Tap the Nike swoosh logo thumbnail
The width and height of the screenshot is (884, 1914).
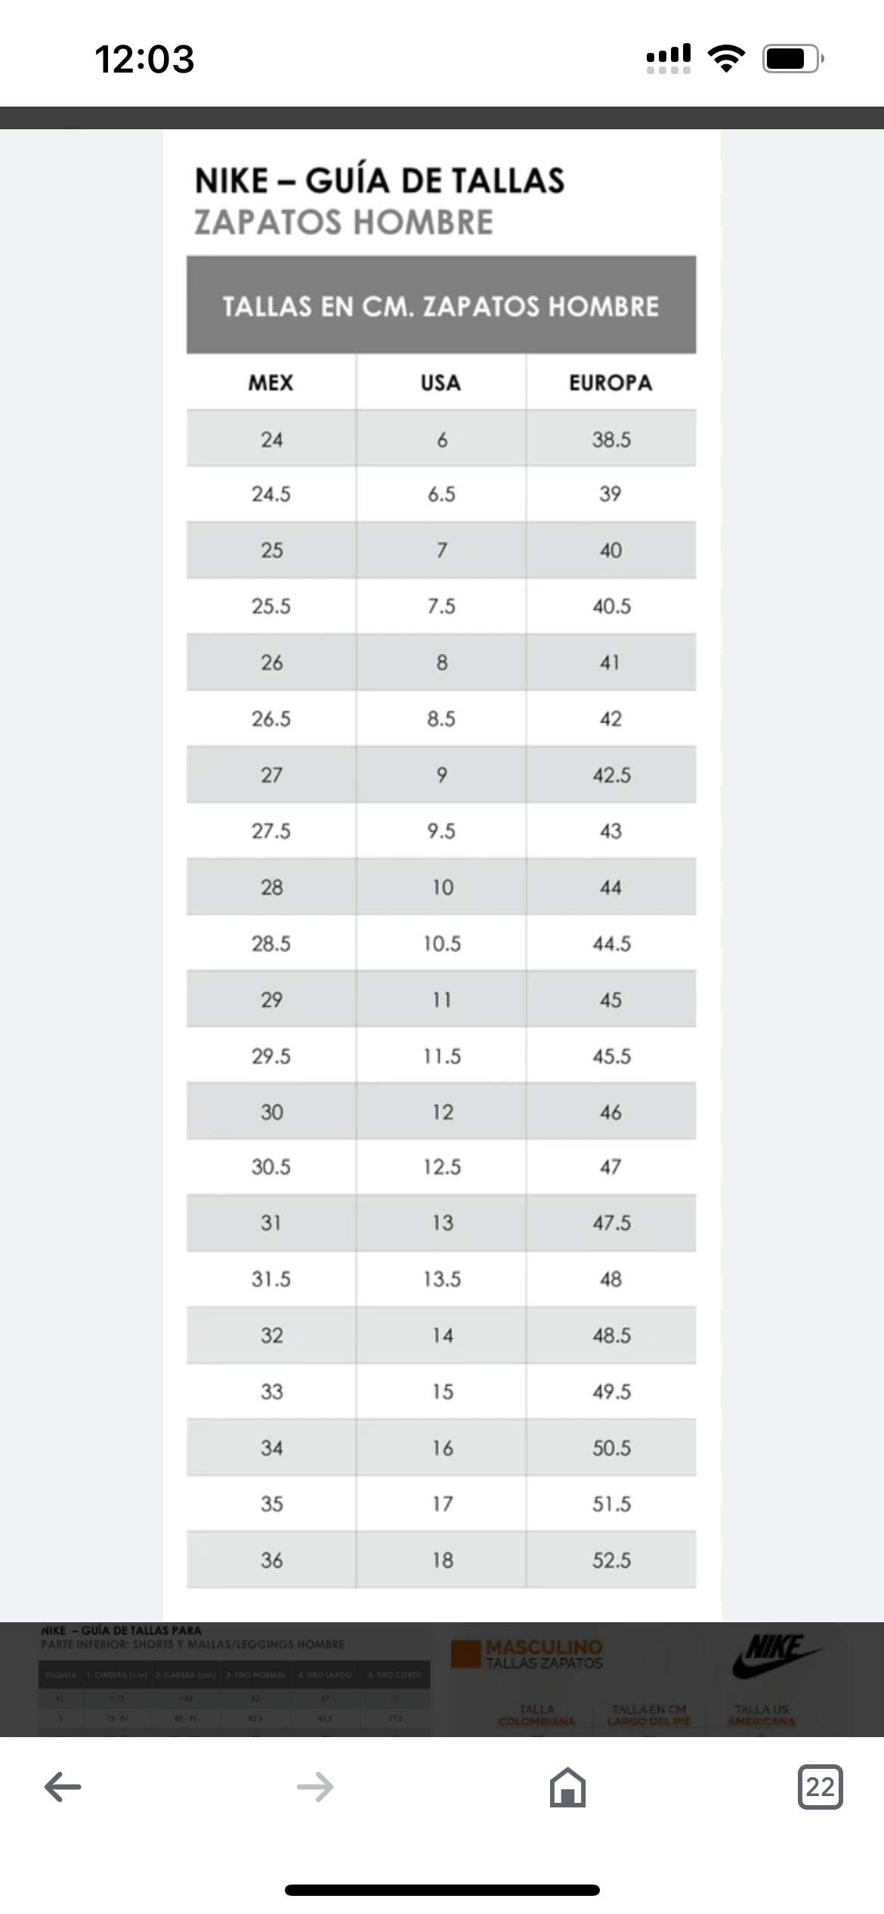point(777,1657)
